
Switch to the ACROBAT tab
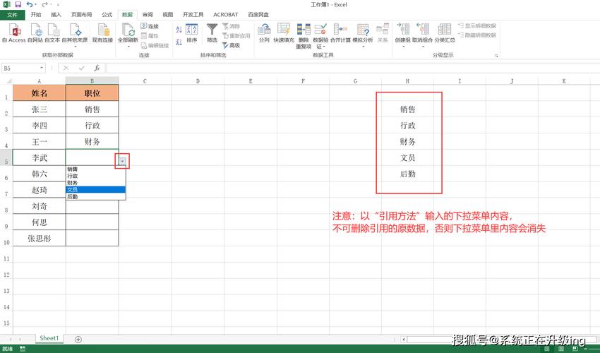[226, 15]
